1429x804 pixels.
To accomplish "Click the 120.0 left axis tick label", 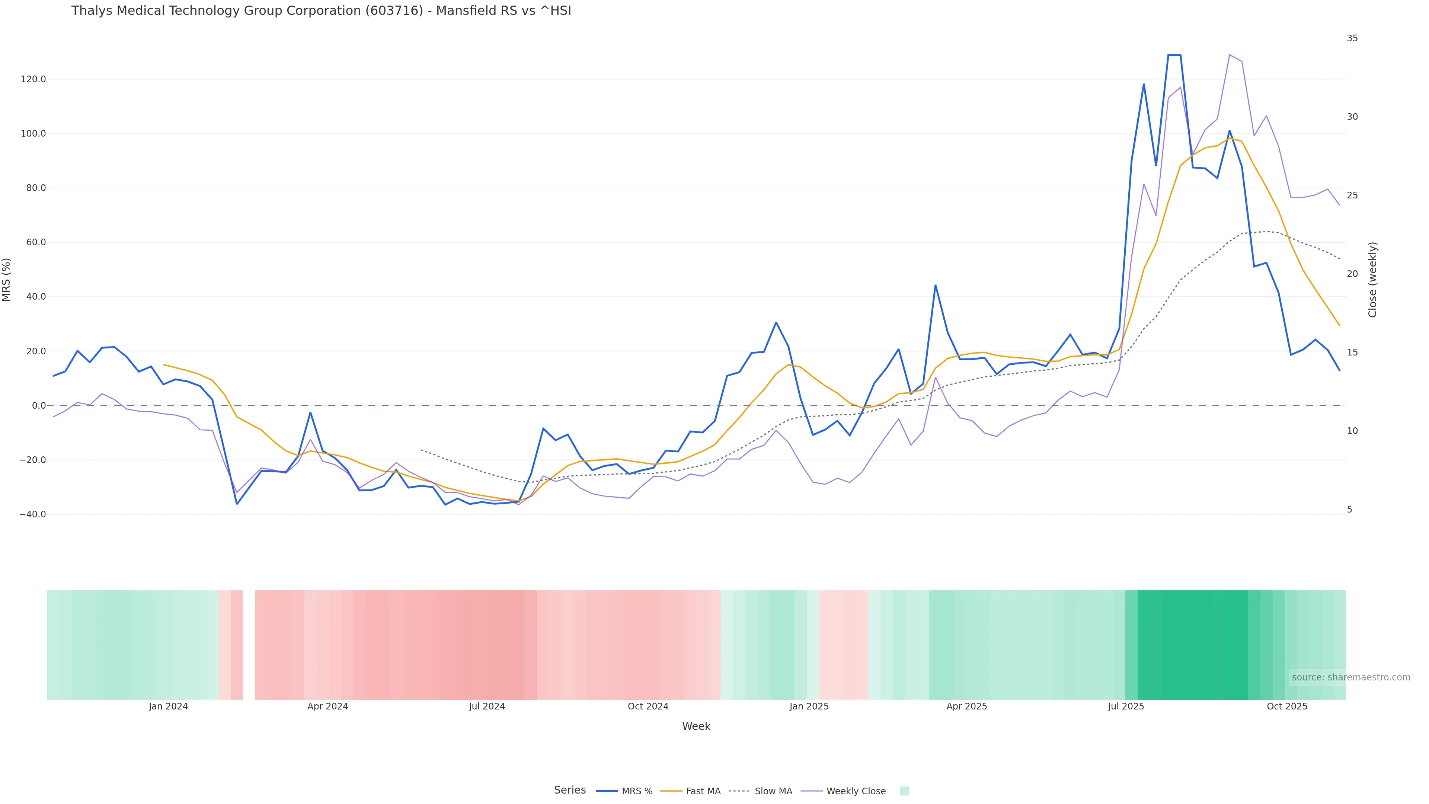I will click(33, 79).
